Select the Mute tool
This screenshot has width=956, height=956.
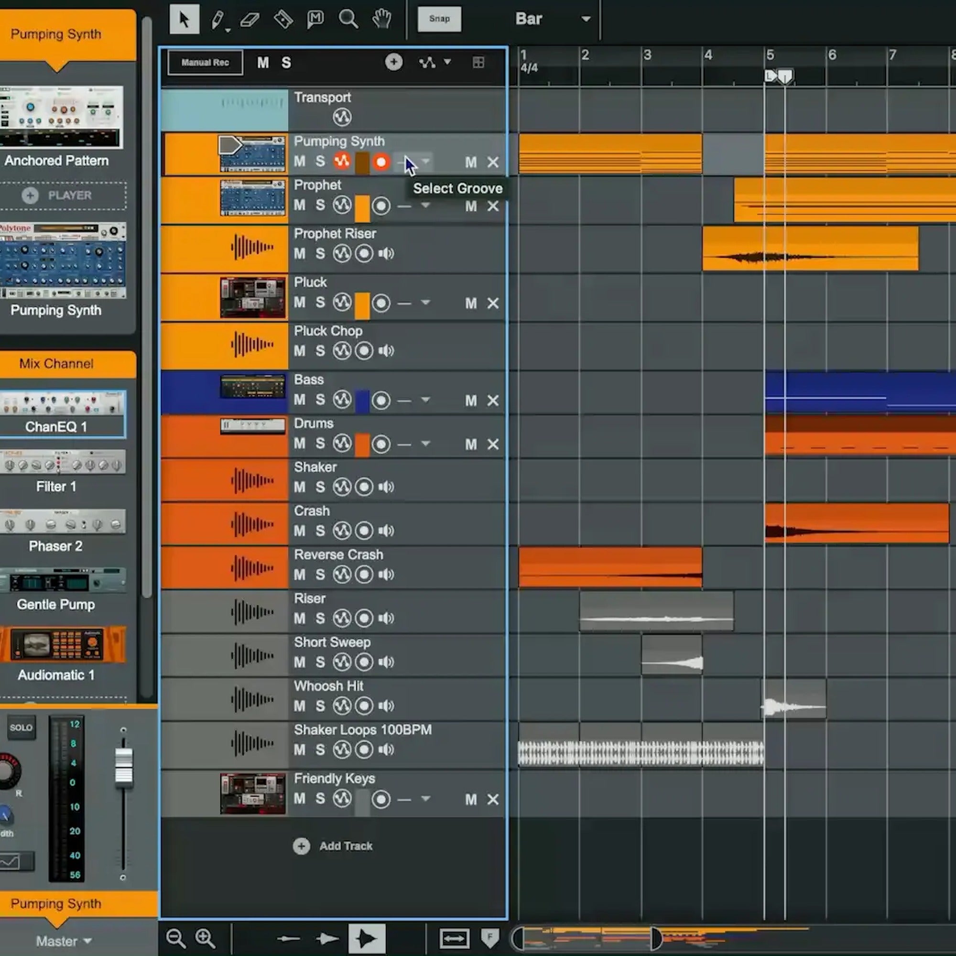click(315, 19)
